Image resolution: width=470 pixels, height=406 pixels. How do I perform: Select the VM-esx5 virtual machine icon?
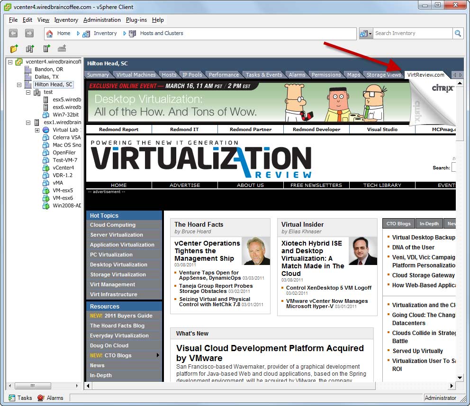tap(46, 190)
